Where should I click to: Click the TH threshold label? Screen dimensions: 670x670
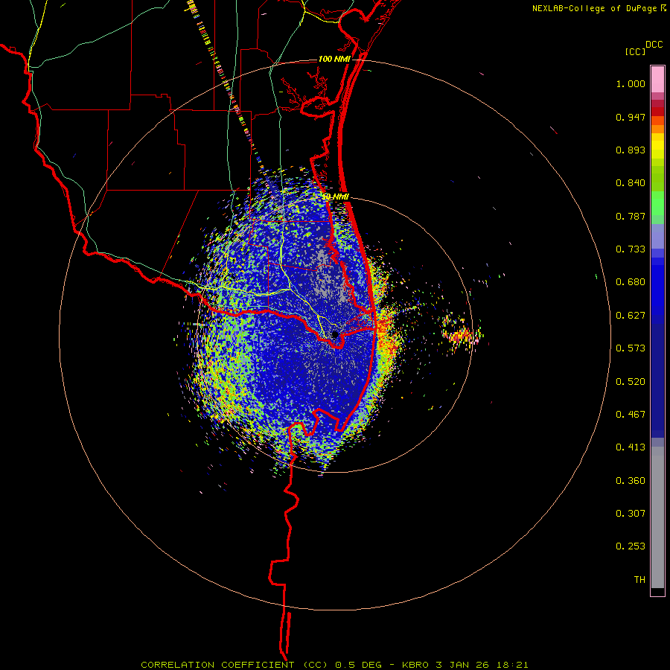[639, 580]
